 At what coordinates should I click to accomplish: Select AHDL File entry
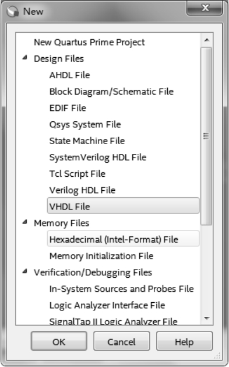pyautogui.click(x=70, y=75)
